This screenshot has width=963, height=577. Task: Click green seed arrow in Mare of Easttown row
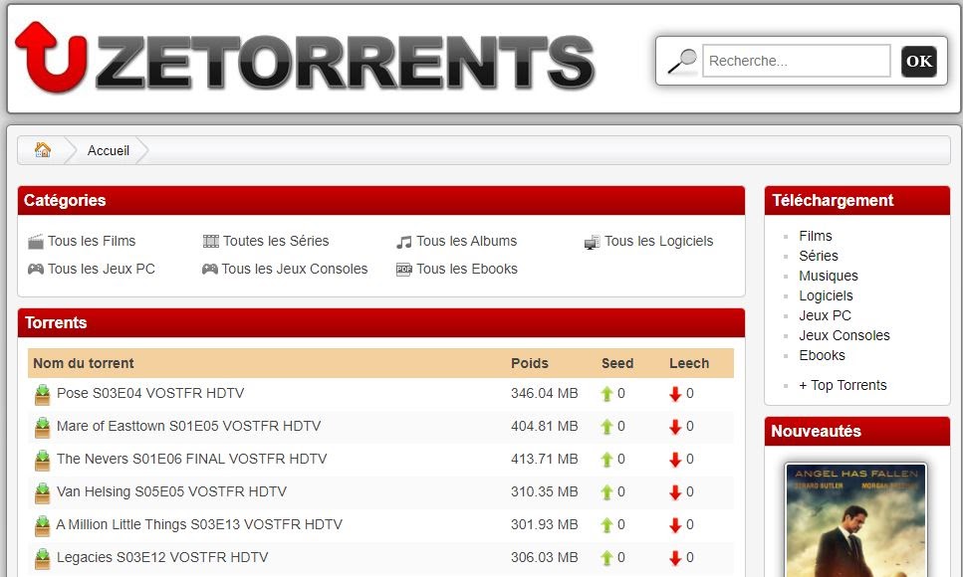pyautogui.click(x=606, y=427)
